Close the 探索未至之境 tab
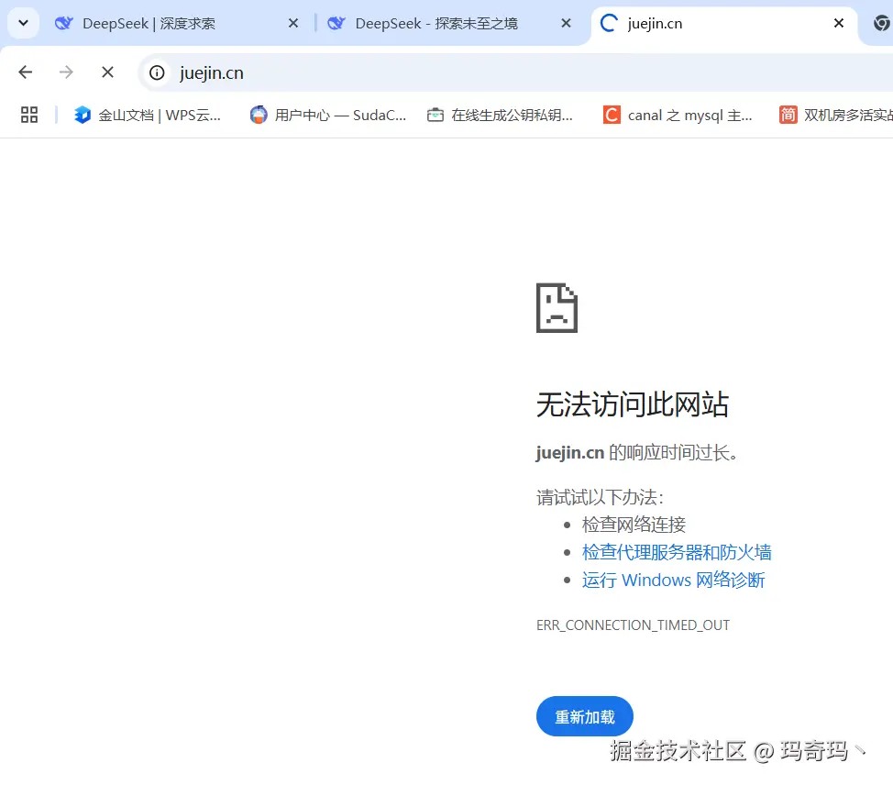This screenshot has width=893, height=785. (566, 23)
